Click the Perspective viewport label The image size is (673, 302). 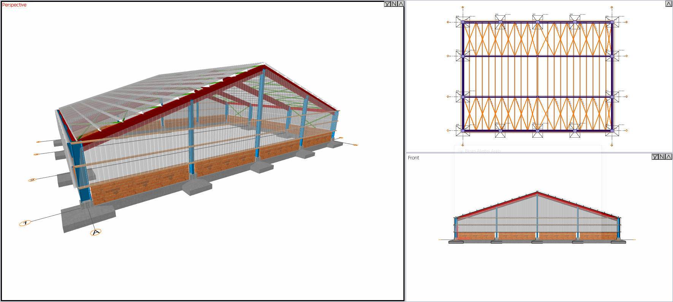tap(14, 5)
